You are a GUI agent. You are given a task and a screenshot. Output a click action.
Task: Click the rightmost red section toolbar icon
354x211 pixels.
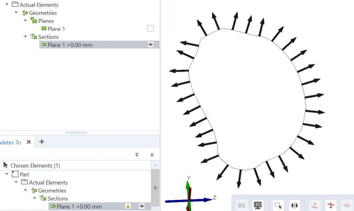(x=347, y=205)
